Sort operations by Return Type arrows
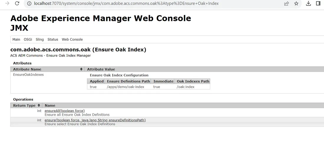Viewport: 324px width, 141px height. pyautogui.click(x=39, y=105)
